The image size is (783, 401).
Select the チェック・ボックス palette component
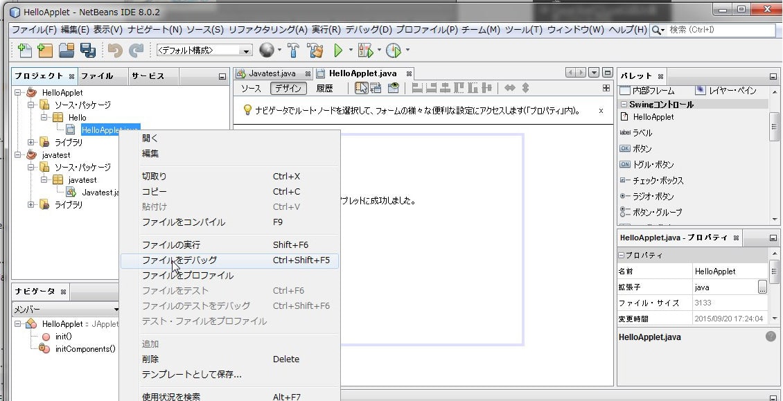tap(651, 181)
